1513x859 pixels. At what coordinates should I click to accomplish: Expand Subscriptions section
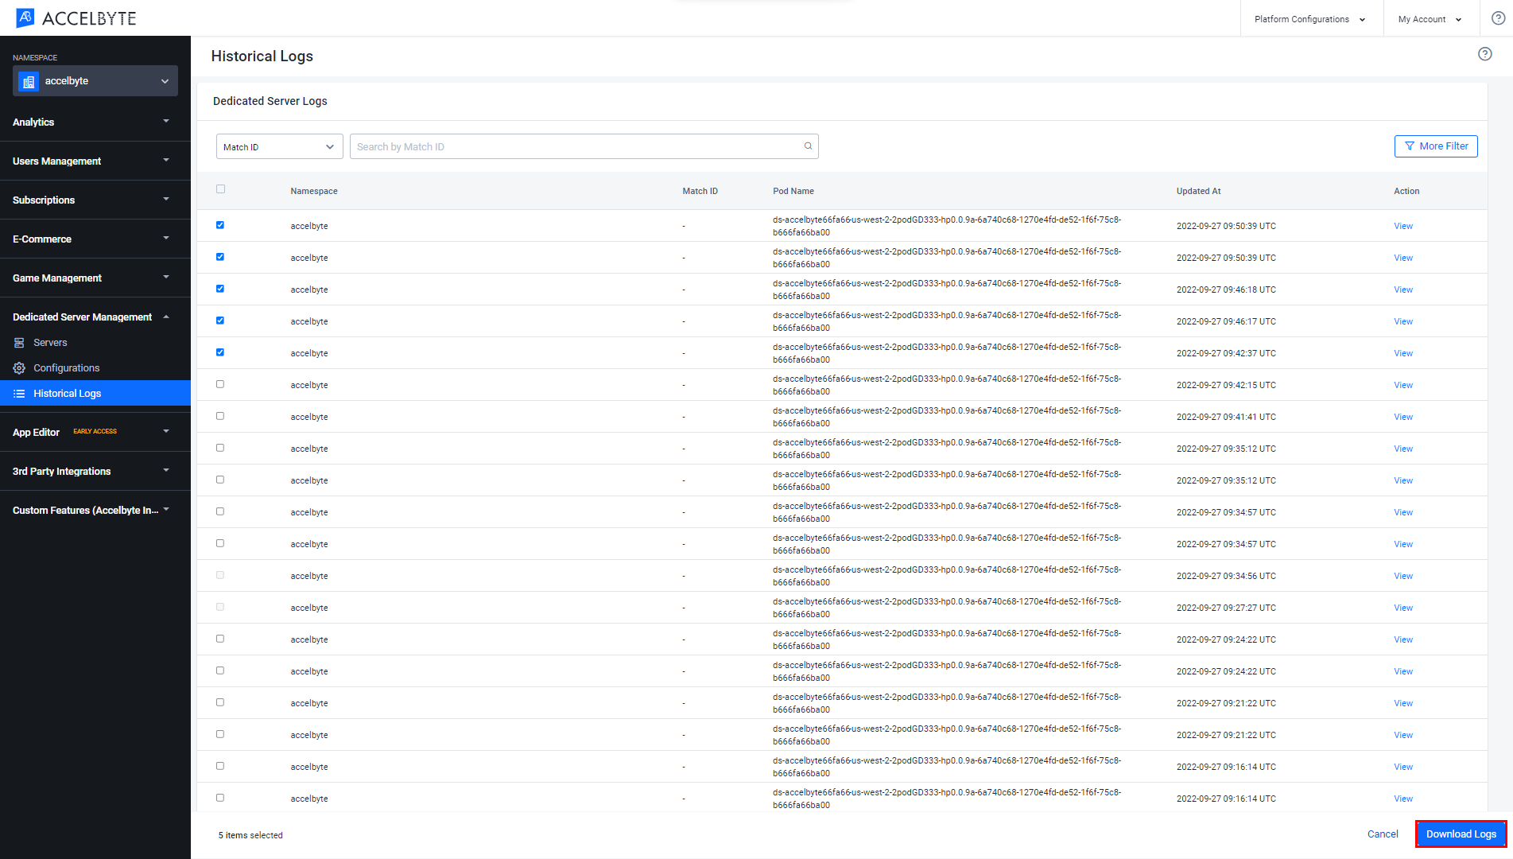click(95, 200)
